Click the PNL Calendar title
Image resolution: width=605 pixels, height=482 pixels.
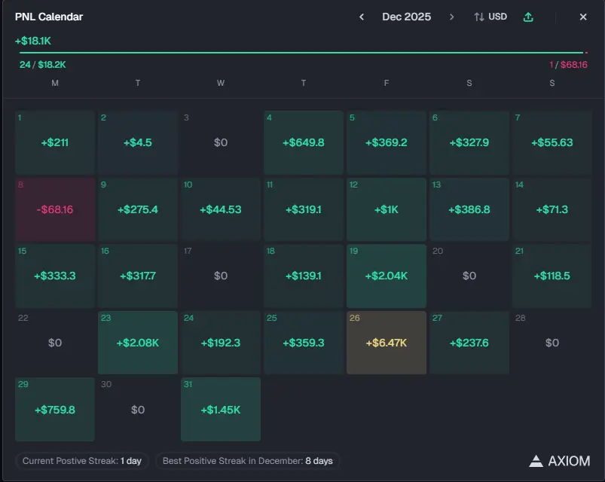[49, 17]
